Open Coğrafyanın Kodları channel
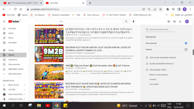Screen dimensions: 194x109 pos(13,99)
